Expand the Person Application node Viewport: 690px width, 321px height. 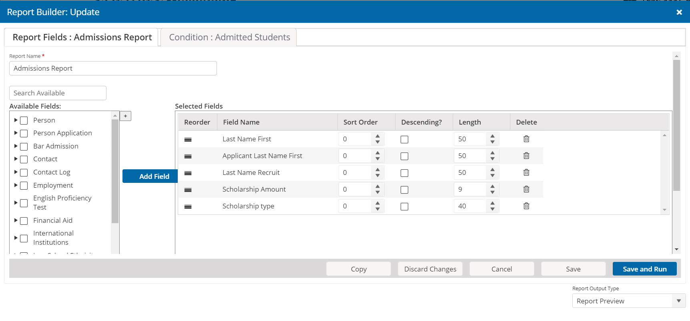coord(16,133)
